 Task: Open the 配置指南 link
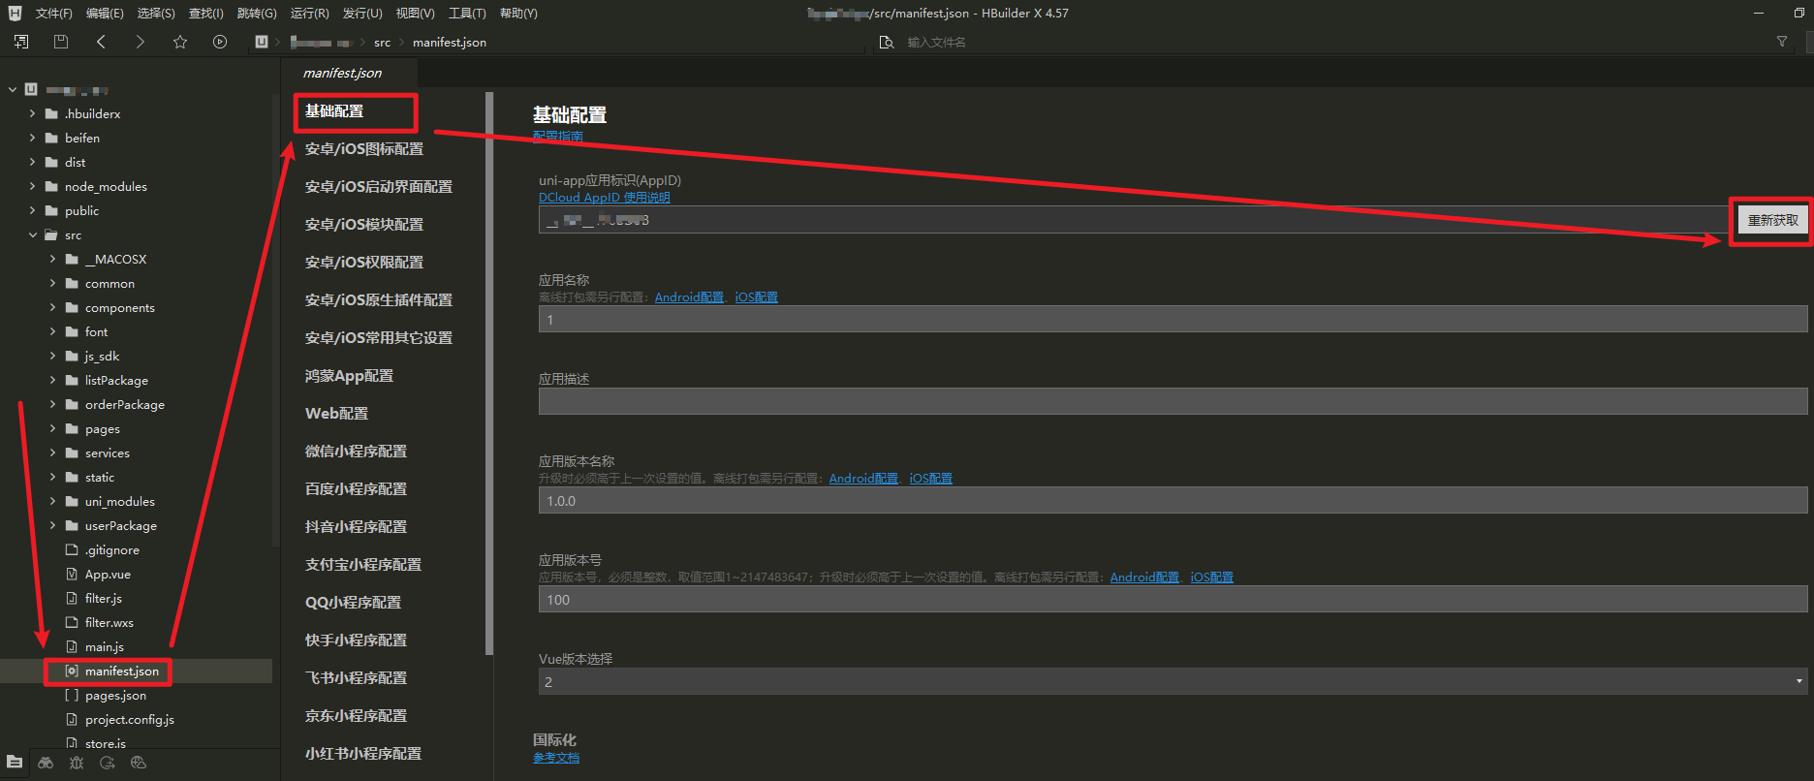(558, 137)
